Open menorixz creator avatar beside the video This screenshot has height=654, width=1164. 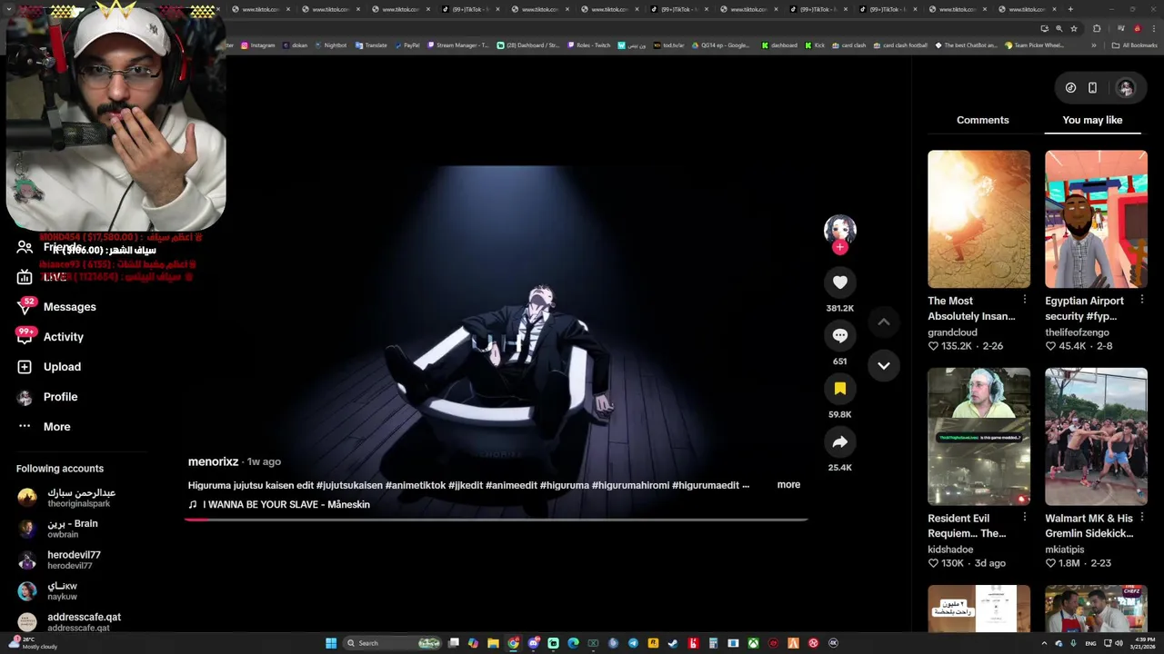[x=839, y=229]
